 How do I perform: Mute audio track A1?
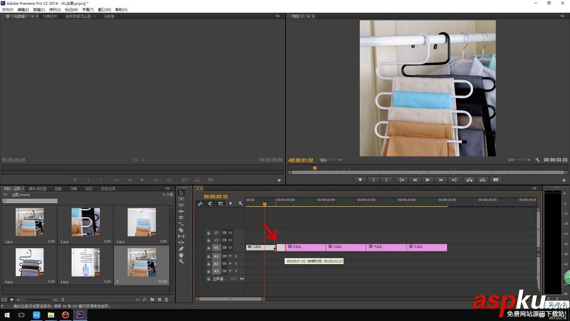point(230,257)
